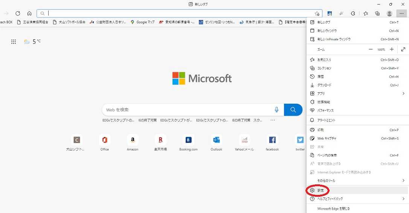The image size is (409, 213).
Task: Open the Amazon quick link tile
Action: [133, 143]
